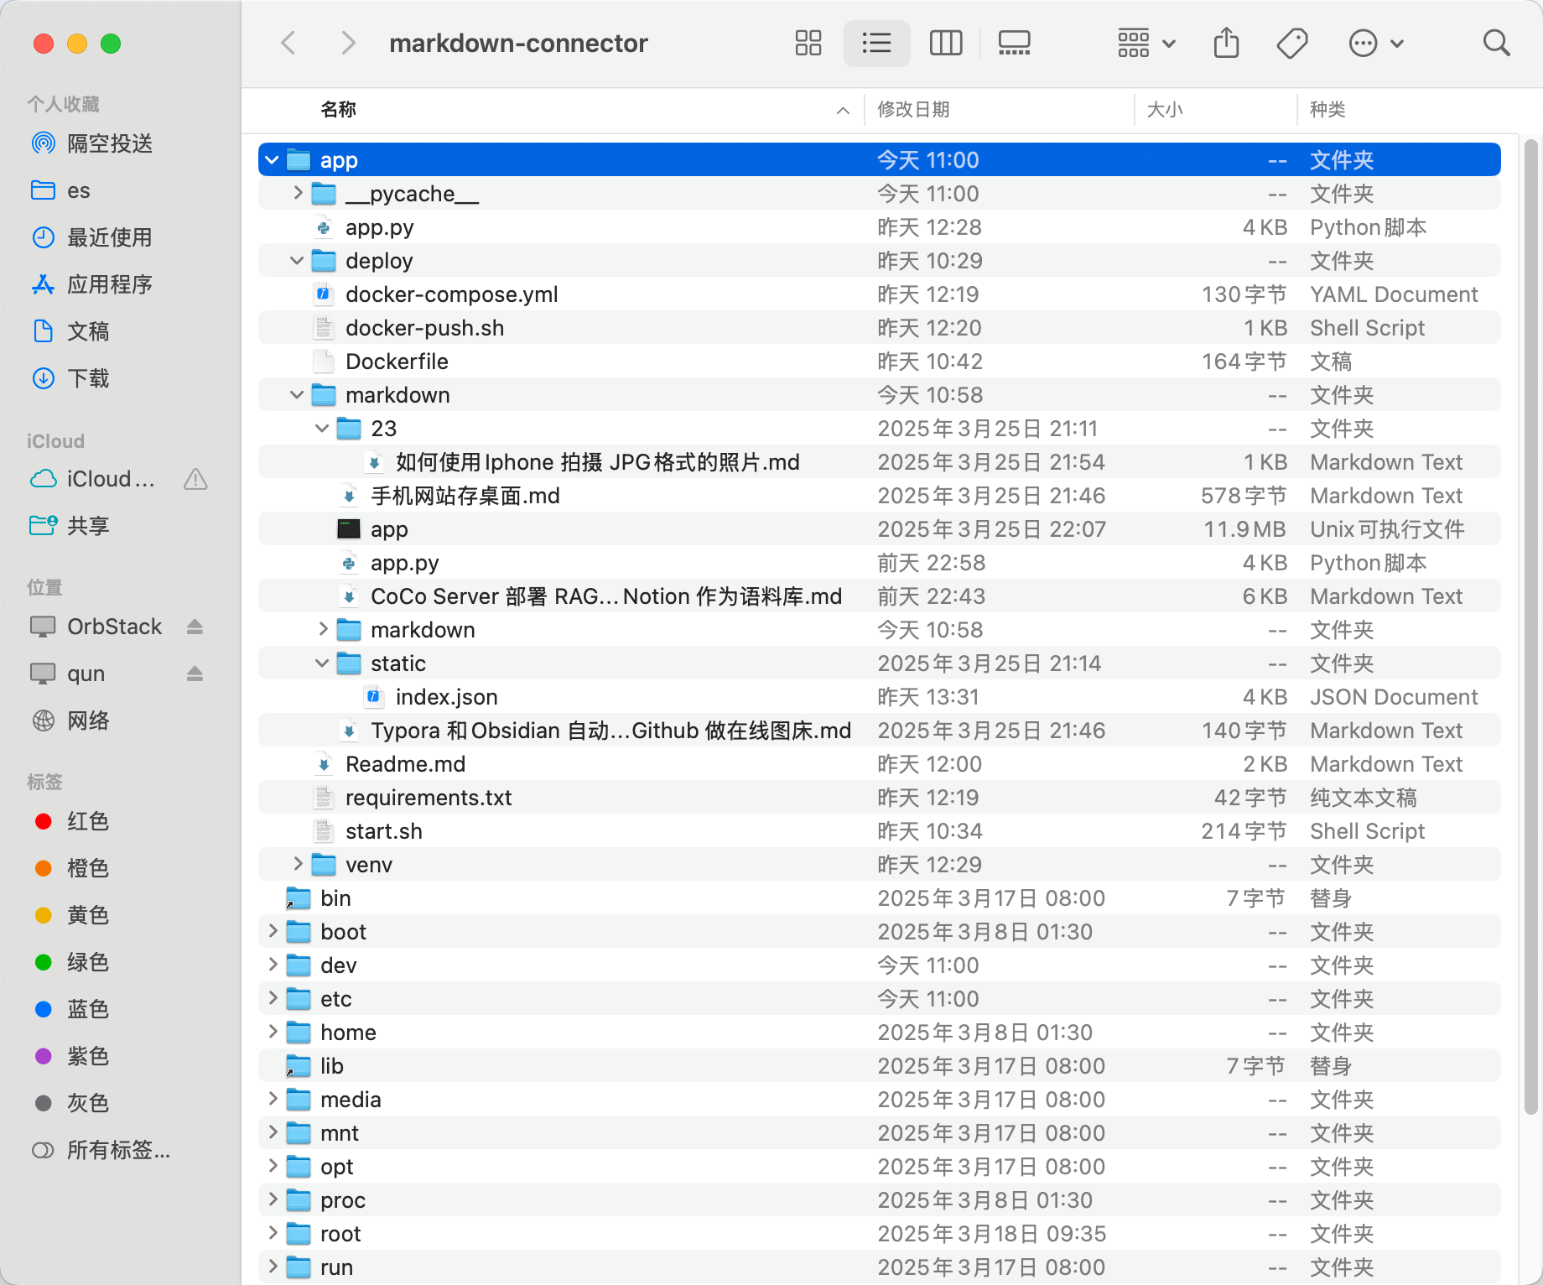
Task: Select the app Unix executable file
Action: pyautogui.click(x=879, y=529)
